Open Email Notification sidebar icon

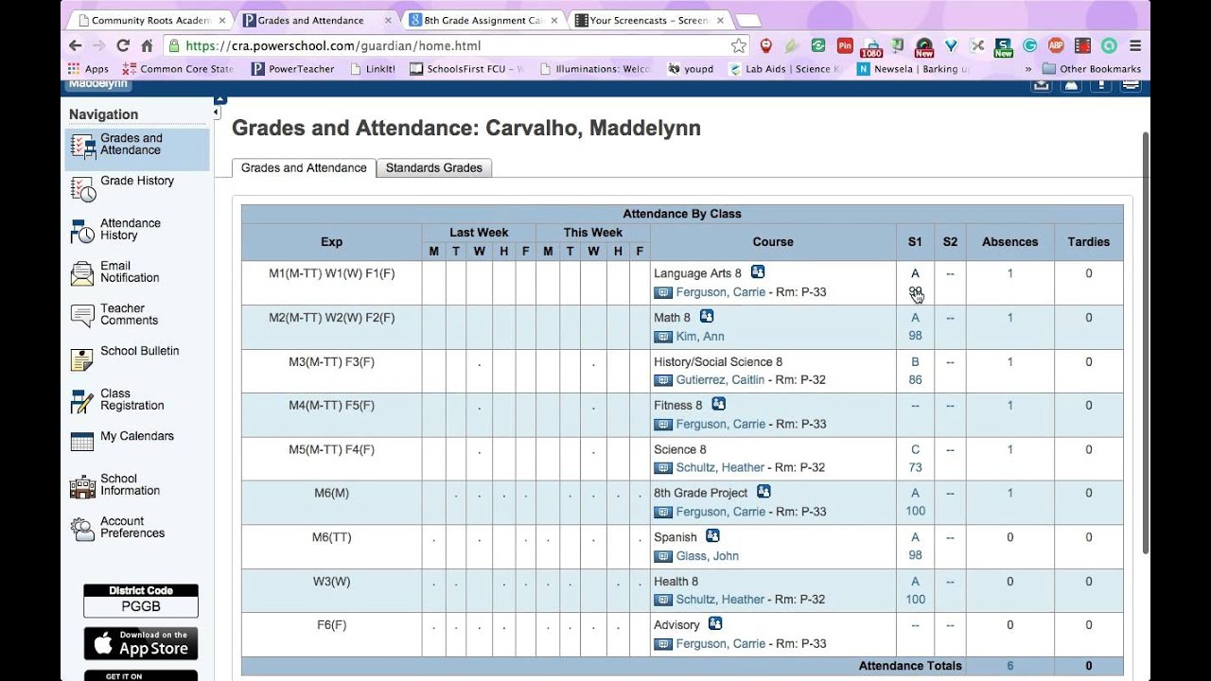click(x=83, y=273)
